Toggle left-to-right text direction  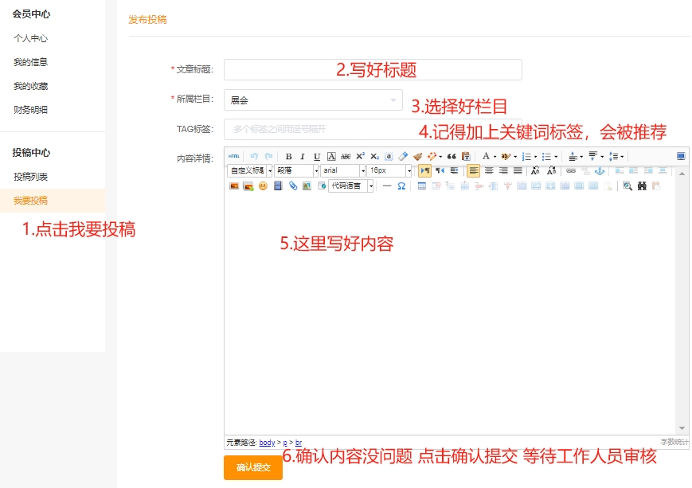click(425, 170)
